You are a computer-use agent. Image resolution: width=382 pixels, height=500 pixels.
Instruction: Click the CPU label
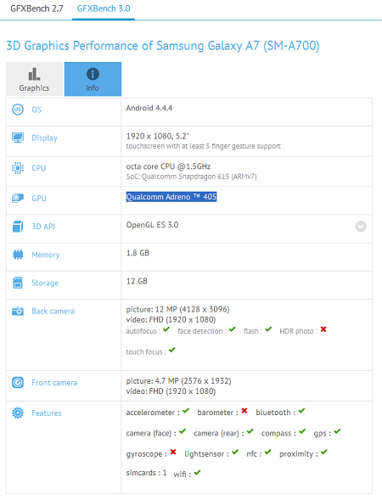click(x=38, y=168)
